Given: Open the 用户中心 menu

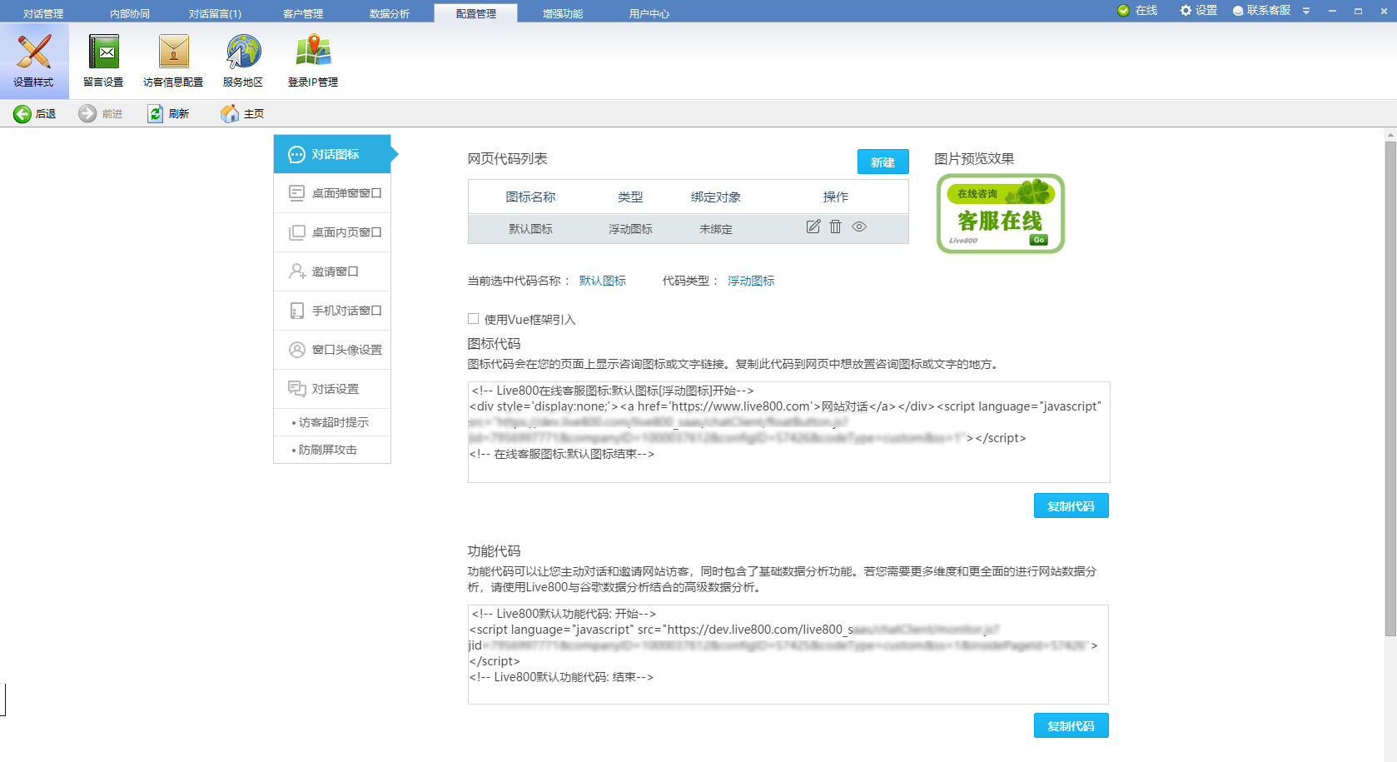Looking at the screenshot, I should [x=649, y=12].
